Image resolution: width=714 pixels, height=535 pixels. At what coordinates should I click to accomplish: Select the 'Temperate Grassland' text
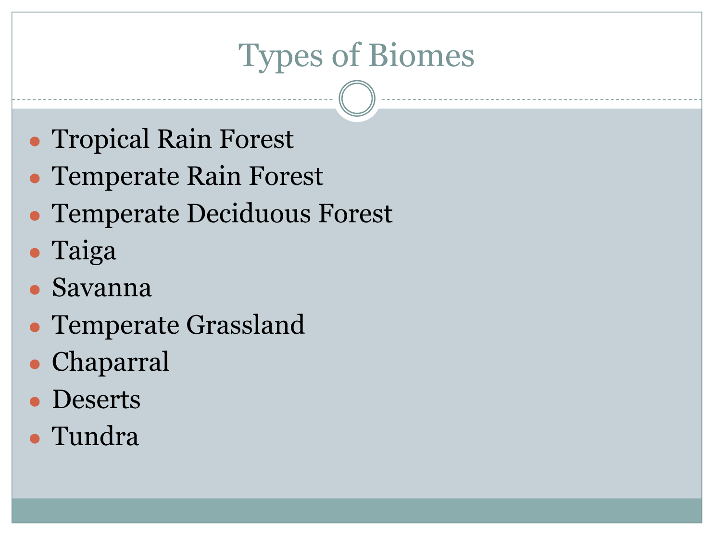(178, 325)
